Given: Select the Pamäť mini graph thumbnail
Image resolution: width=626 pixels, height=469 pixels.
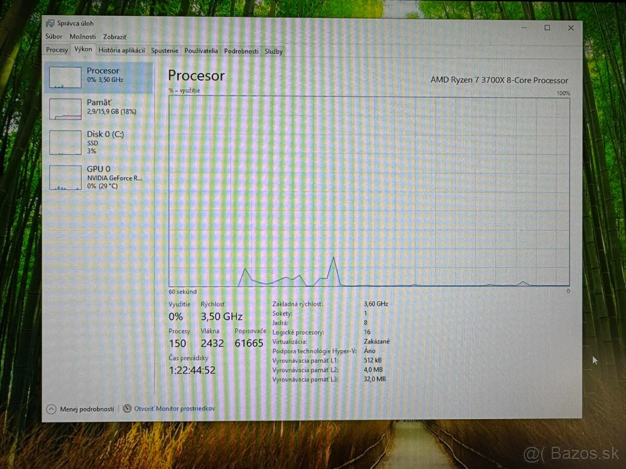Looking at the screenshot, I should click(x=65, y=109).
